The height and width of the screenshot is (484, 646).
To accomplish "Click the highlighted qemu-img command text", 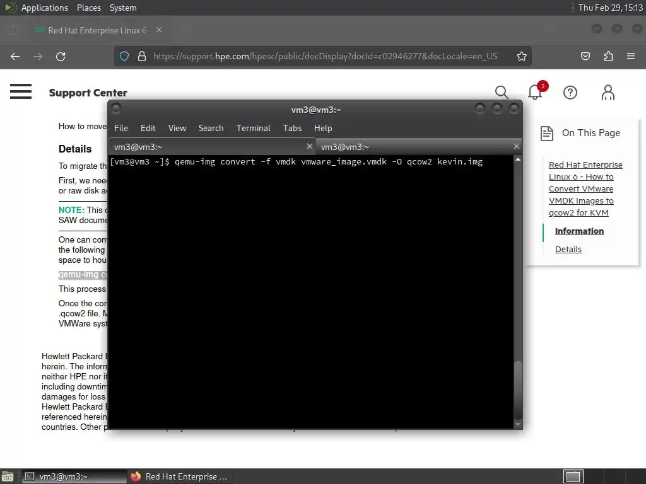I will (x=83, y=275).
